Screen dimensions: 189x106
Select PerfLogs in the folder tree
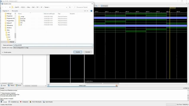tap(9, 14)
